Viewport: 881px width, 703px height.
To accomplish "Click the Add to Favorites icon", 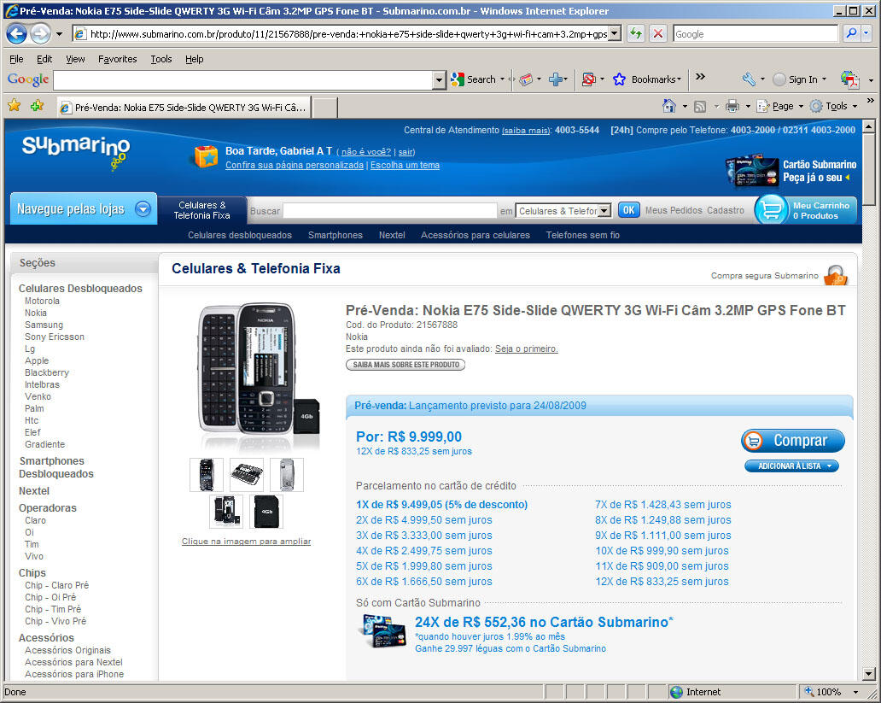I will coord(37,106).
